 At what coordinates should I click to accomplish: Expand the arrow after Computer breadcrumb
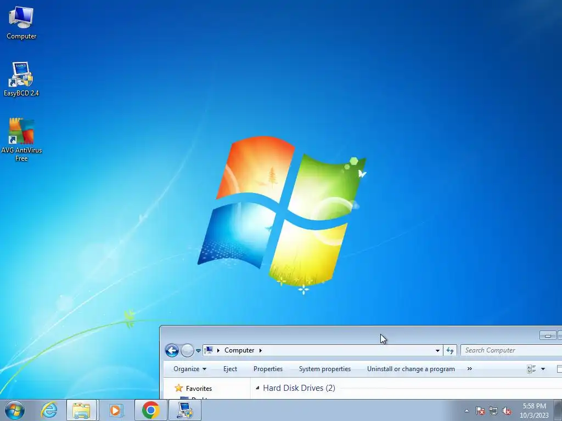(261, 350)
